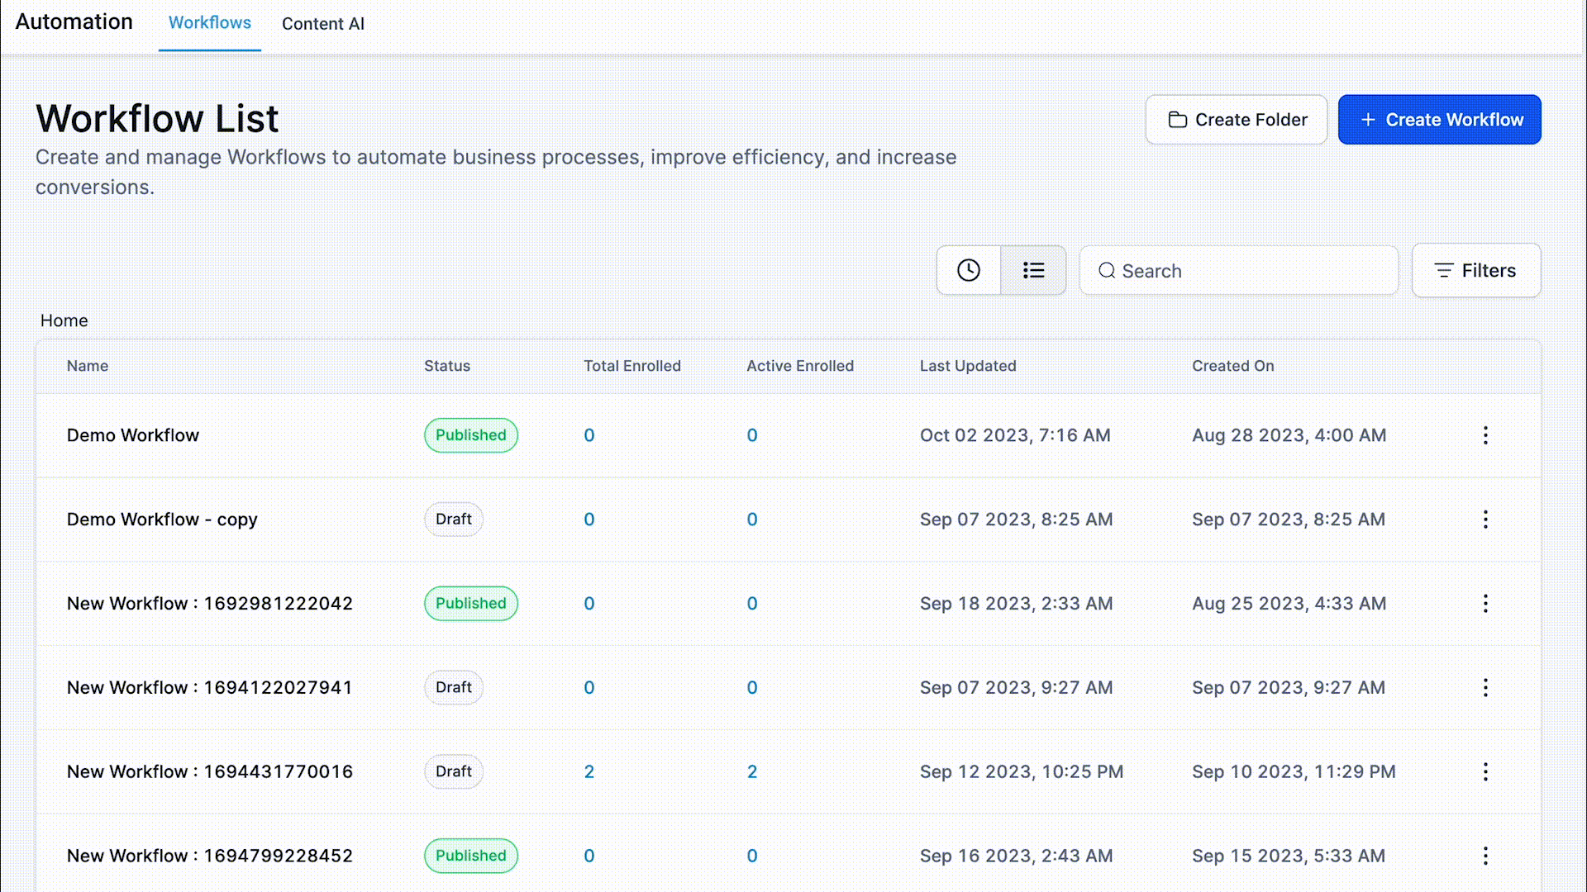This screenshot has height=892, width=1587.
Task: Select the list view icon
Action: pyautogui.click(x=1033, y=270)
